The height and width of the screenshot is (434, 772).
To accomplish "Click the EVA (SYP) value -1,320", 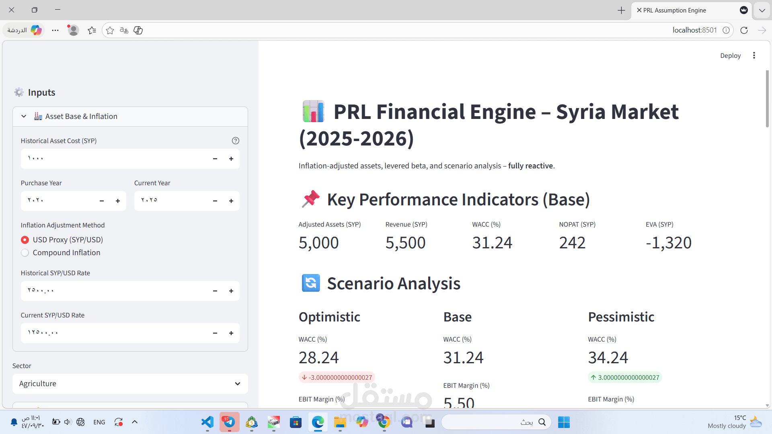I will 669,243.
